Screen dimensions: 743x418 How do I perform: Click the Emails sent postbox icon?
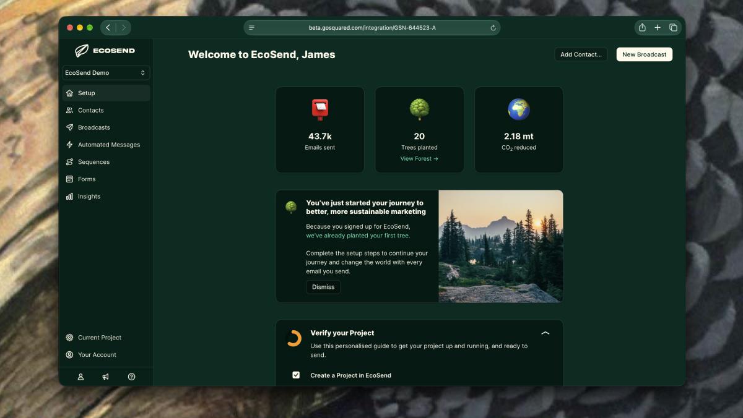point(320,109)
